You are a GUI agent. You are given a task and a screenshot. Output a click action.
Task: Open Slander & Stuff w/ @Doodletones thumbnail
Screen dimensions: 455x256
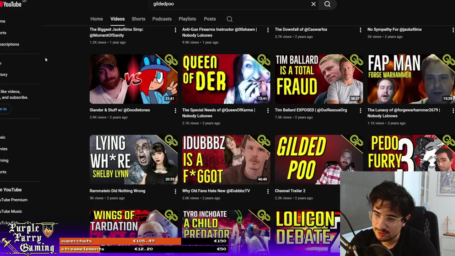pyautogui.click(x=134, y=79)
